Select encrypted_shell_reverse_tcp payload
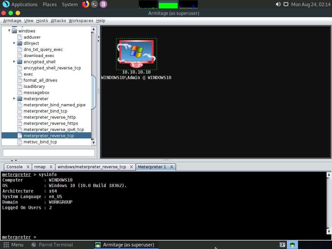Viewport: 332px width, 249px height. 52,68
